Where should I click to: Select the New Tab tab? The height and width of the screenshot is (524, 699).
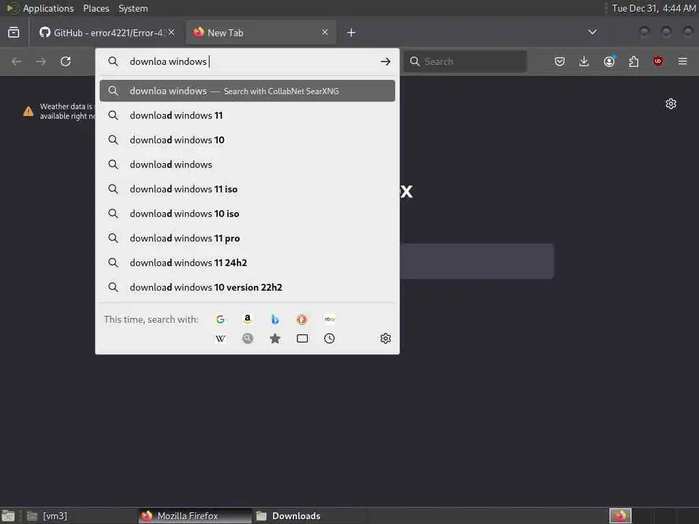tap(261, 33)
